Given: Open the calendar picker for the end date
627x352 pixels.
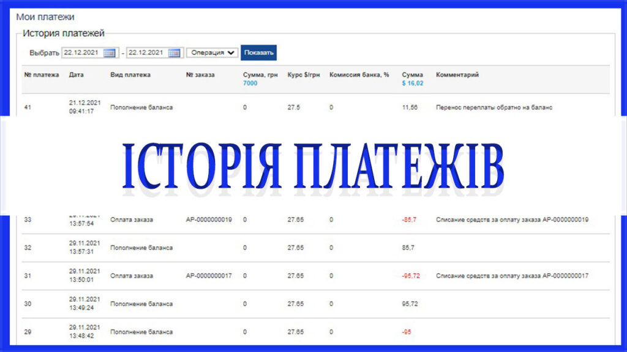Looking at the screenshot, I should [x=175, y=53].
